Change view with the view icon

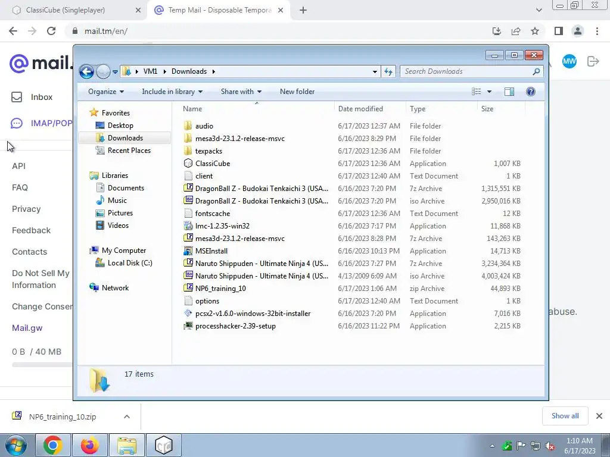pos(477,92)
